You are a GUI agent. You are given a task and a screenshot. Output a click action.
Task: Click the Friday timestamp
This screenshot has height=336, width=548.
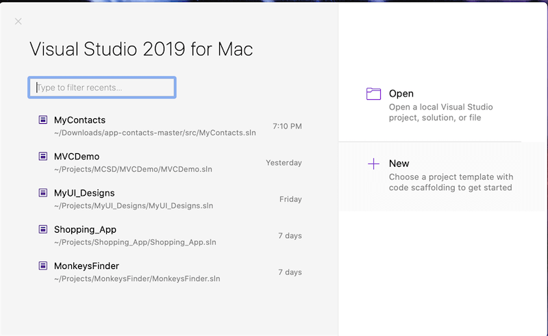pos(290,199)
